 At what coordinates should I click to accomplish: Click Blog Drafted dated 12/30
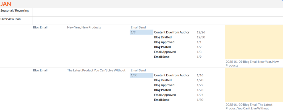[163, 37]
